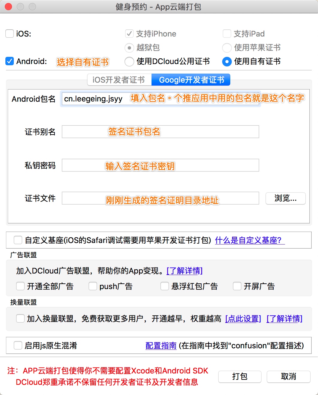
Task: Enable the iOS platform checkbox
Action: coord(10,34)
